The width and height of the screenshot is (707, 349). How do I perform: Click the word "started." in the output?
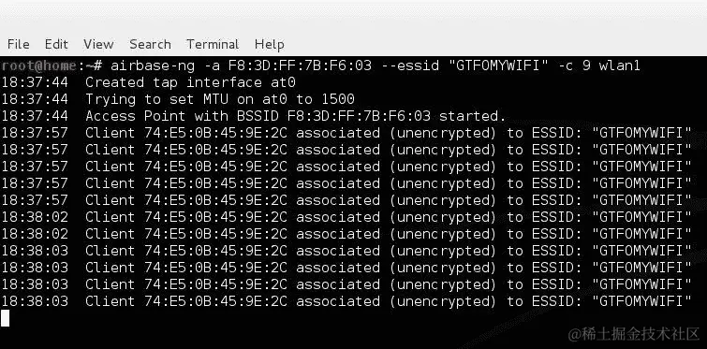coord(473,116)
